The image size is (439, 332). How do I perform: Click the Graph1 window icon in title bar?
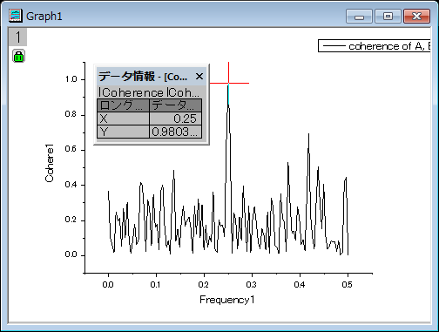16,16
